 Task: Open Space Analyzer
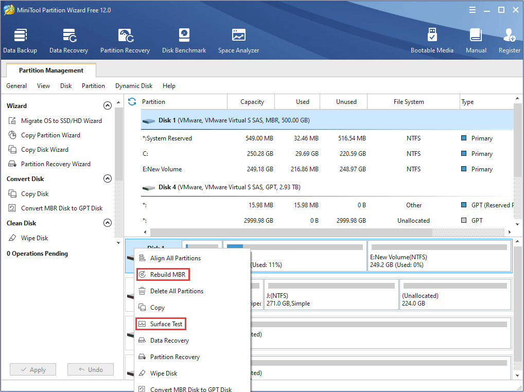239,41
